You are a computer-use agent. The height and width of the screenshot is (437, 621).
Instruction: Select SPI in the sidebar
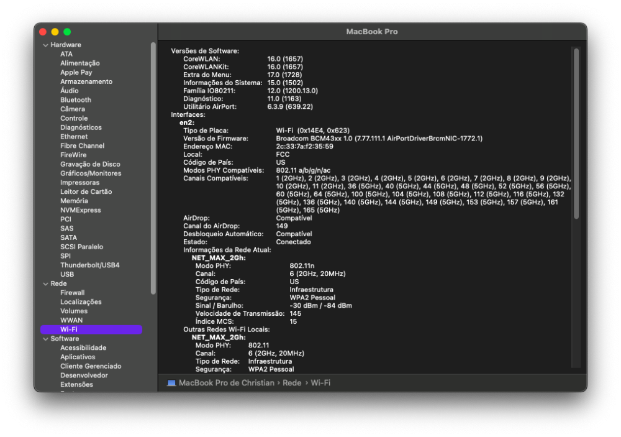(x=65, y=255)
